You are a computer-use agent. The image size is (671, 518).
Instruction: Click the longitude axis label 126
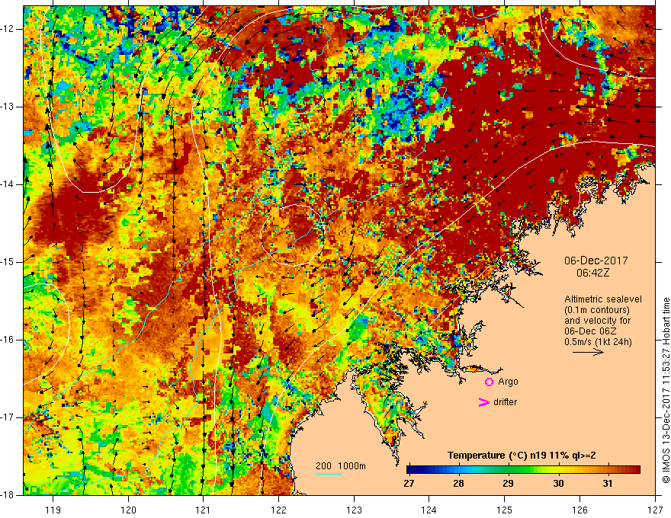[579, 510]
